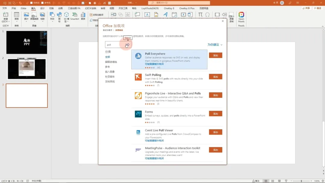
Task: Click the video film strip icon
Action: point(217,14)
